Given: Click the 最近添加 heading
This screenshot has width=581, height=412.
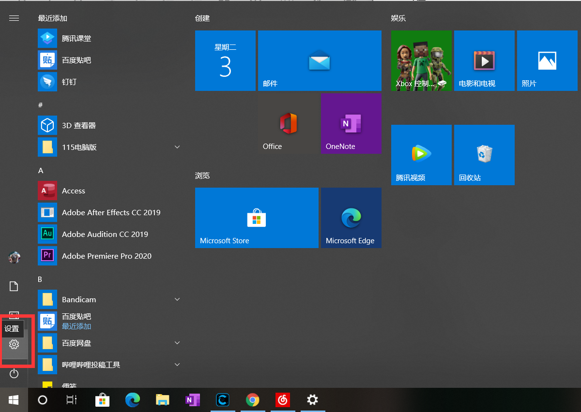Looking at the screenshot, I should (x=52, y=18).
